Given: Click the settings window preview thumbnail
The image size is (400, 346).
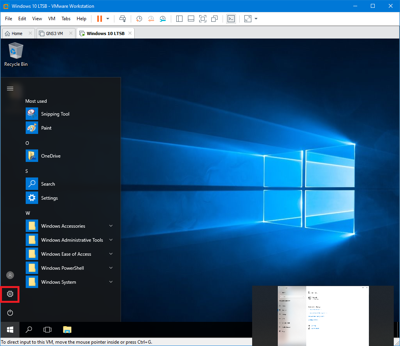Looking at the screenshot, I should [x=323, y=316].
